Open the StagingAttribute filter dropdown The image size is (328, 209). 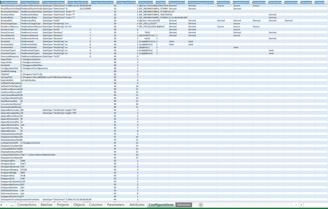[186, 3]
